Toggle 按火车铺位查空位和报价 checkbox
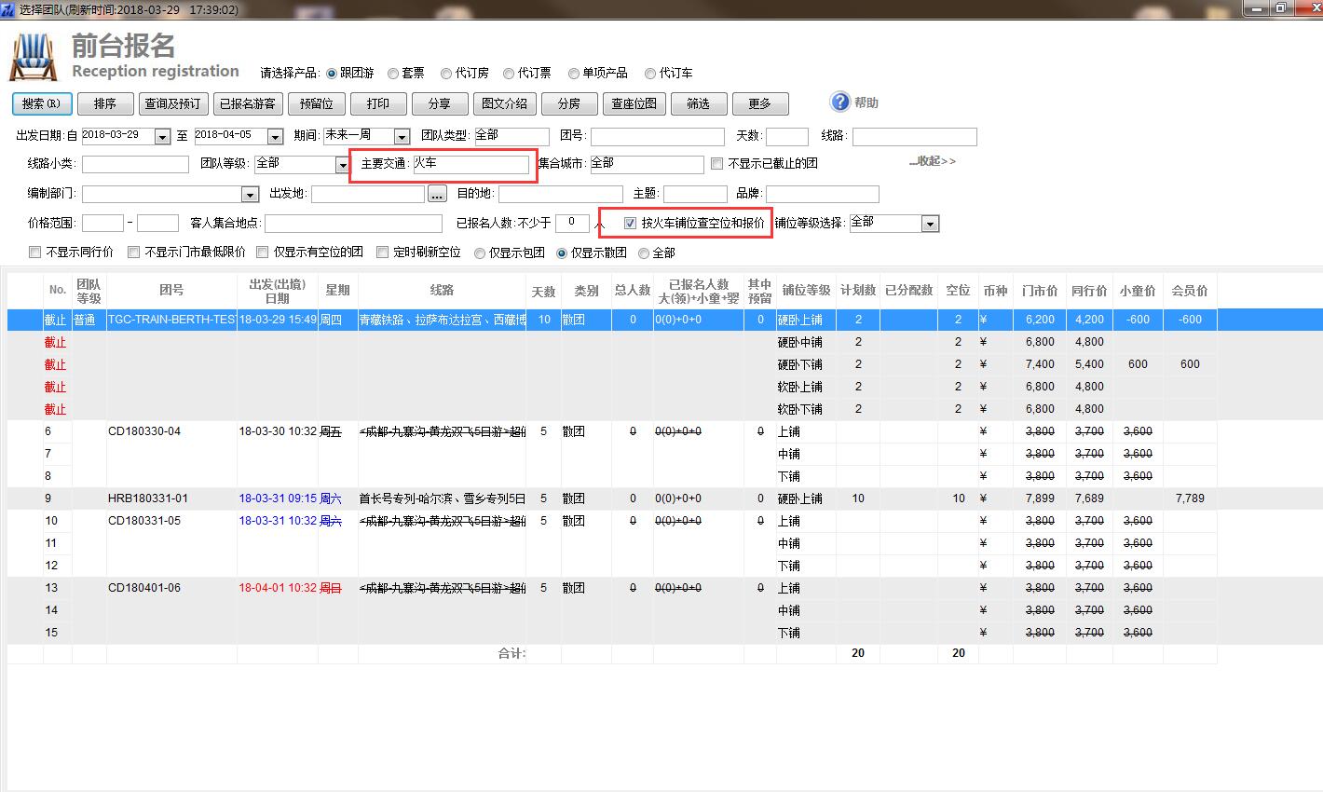1323x792 pixels. tap(631, 224)
